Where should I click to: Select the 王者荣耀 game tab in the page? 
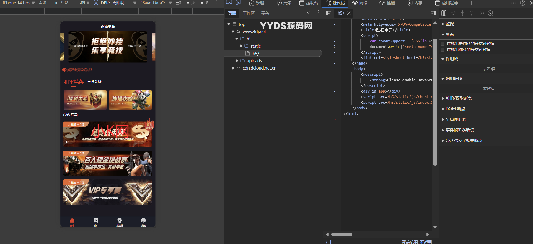point(94,82)
